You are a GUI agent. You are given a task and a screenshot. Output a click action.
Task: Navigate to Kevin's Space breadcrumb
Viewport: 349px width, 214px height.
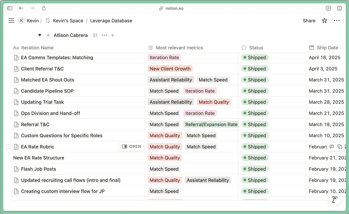click(68, 21)
